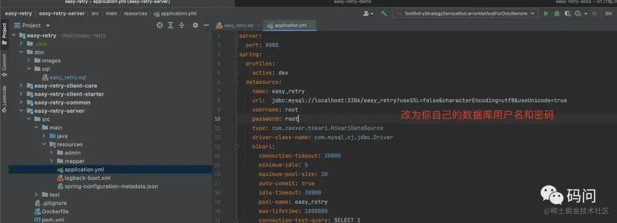Expand the mapper folder
Screen dimensions: 617x223
coord(51,161)
